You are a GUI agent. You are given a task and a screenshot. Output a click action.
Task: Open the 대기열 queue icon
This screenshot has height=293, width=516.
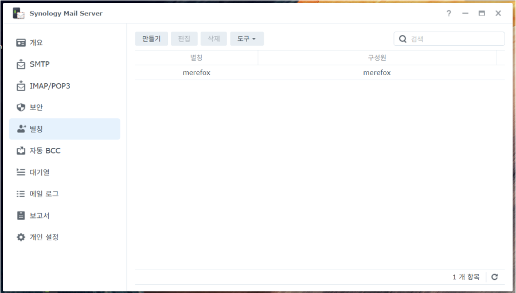(21, 172)
